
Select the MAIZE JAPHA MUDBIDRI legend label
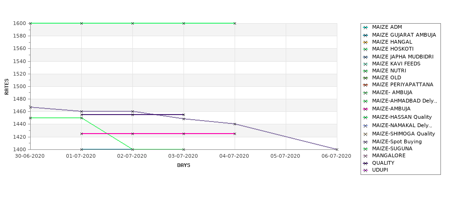[x=403, y=57]
